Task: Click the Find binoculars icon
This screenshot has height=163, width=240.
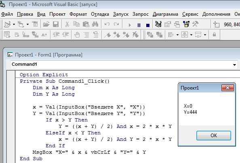Action: click(x=95, y=24)
